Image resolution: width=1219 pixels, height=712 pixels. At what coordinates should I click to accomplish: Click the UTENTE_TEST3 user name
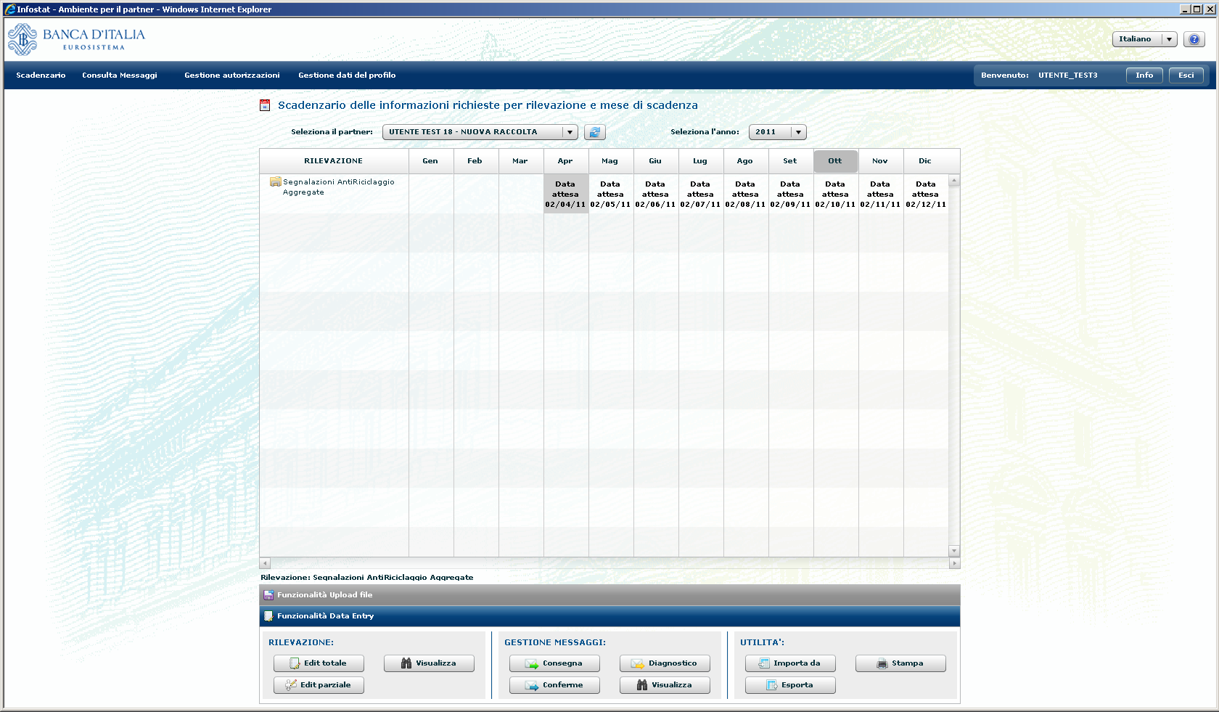[1067, 75]
